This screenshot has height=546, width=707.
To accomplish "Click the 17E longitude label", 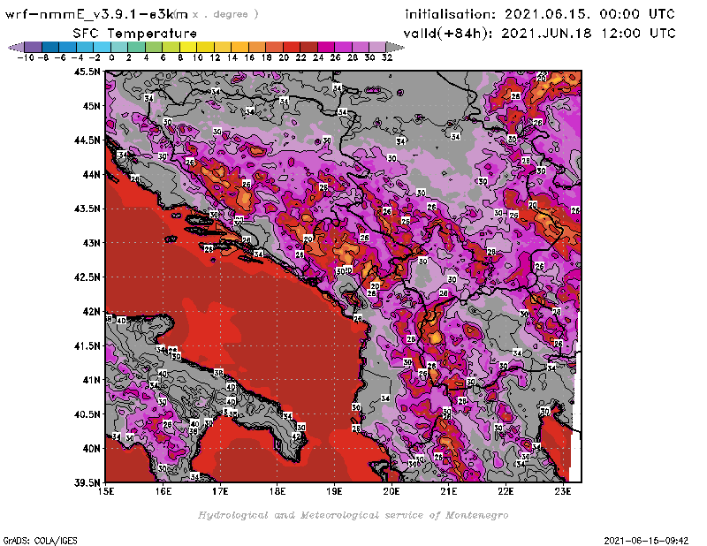I will coord(220,491).
